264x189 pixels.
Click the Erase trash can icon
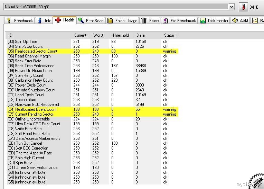click(144, 20)
